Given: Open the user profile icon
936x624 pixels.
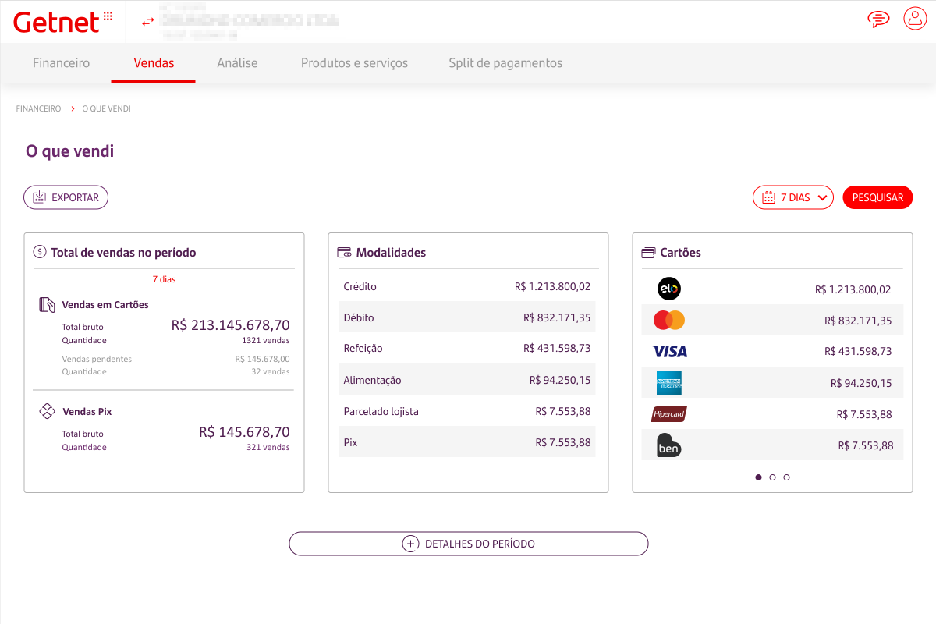Looking at the screenshot, I should point(914,19).
